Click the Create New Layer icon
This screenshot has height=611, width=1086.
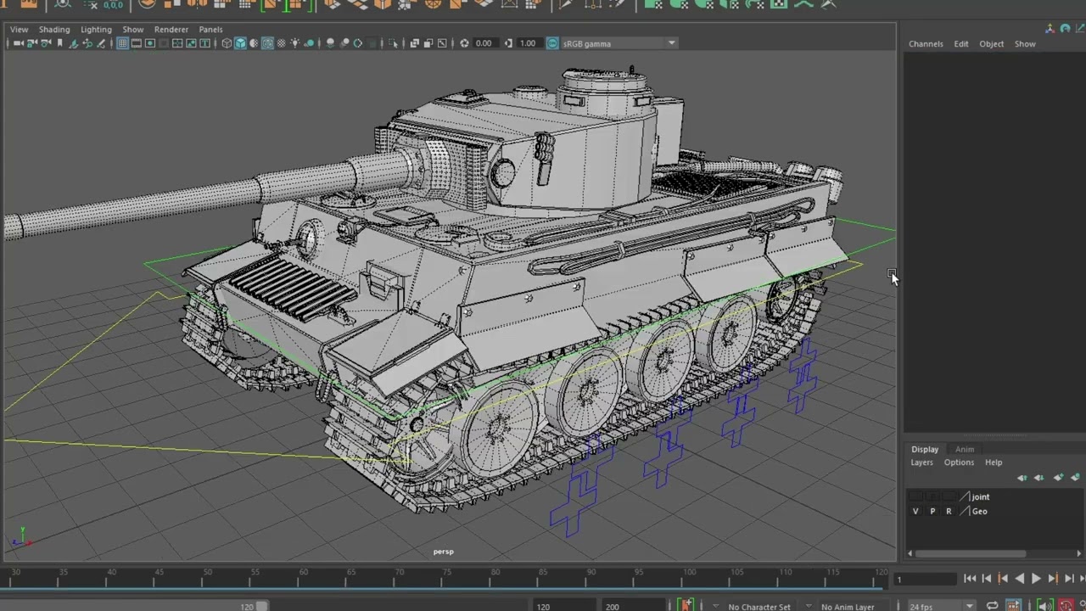click(1058, 478)
